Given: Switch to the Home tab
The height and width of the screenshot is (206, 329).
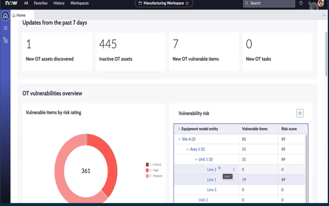Looking at the screenshot, I should click(20, 15).
